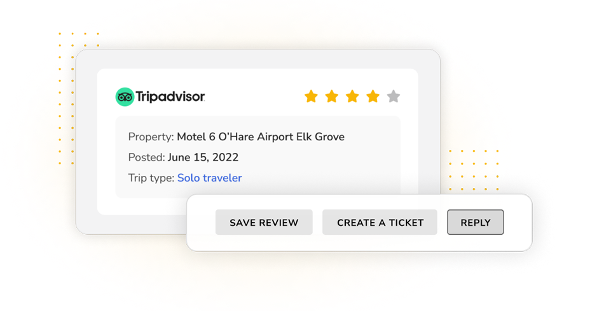Click the June 15, 2022 posted date
The width and height of the screenshot is (590, 311).
[203, 157]
